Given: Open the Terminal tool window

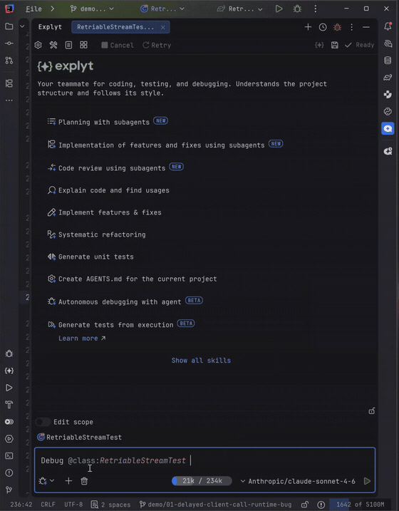Looking at the screenshot, I should (x=9, y=455).
